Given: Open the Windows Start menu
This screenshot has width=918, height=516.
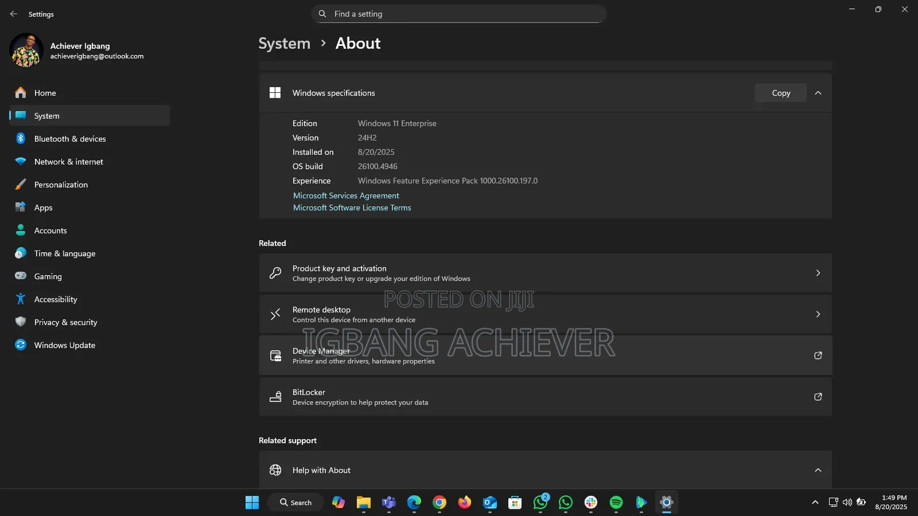Looking at the screenshot, I should click(252, 503).
